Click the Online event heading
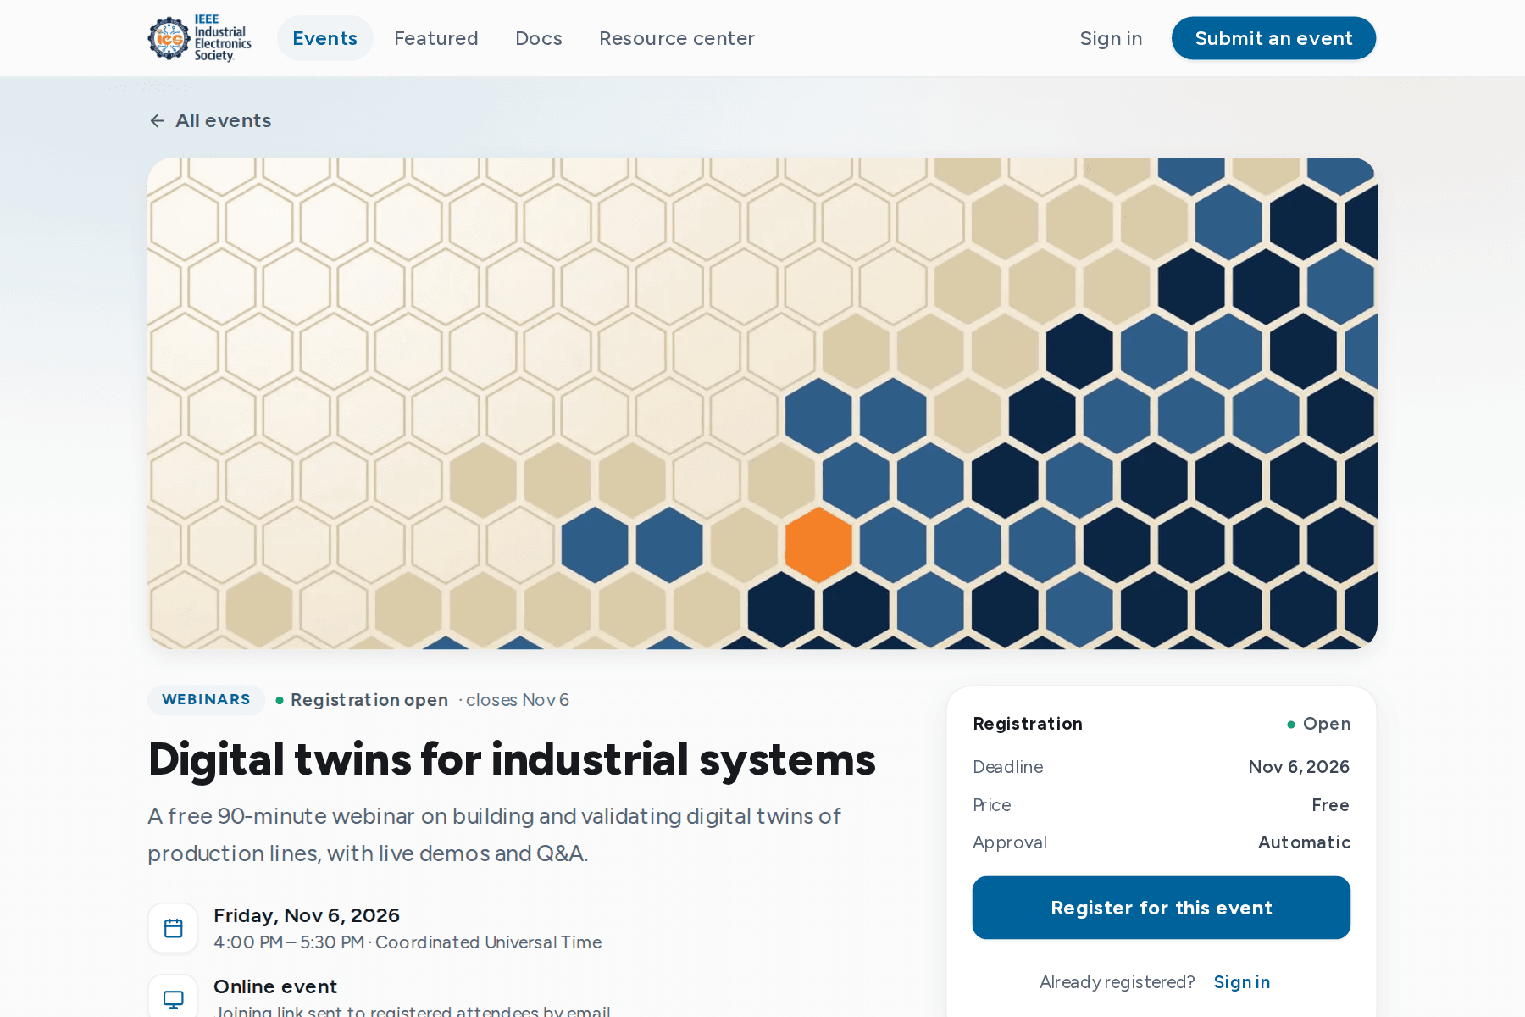Image resolution: width=1525 pixels, height=1017 pixels. click(x=275, y=986)
